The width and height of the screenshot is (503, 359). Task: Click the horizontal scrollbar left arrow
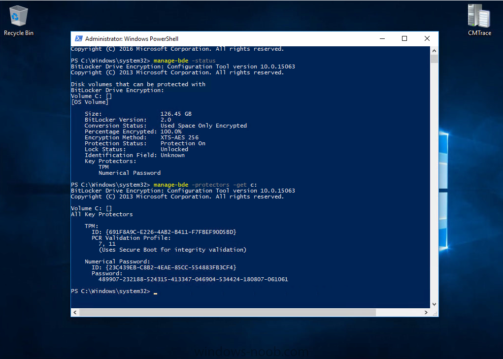pyautogui.click(x=75, y=312)
